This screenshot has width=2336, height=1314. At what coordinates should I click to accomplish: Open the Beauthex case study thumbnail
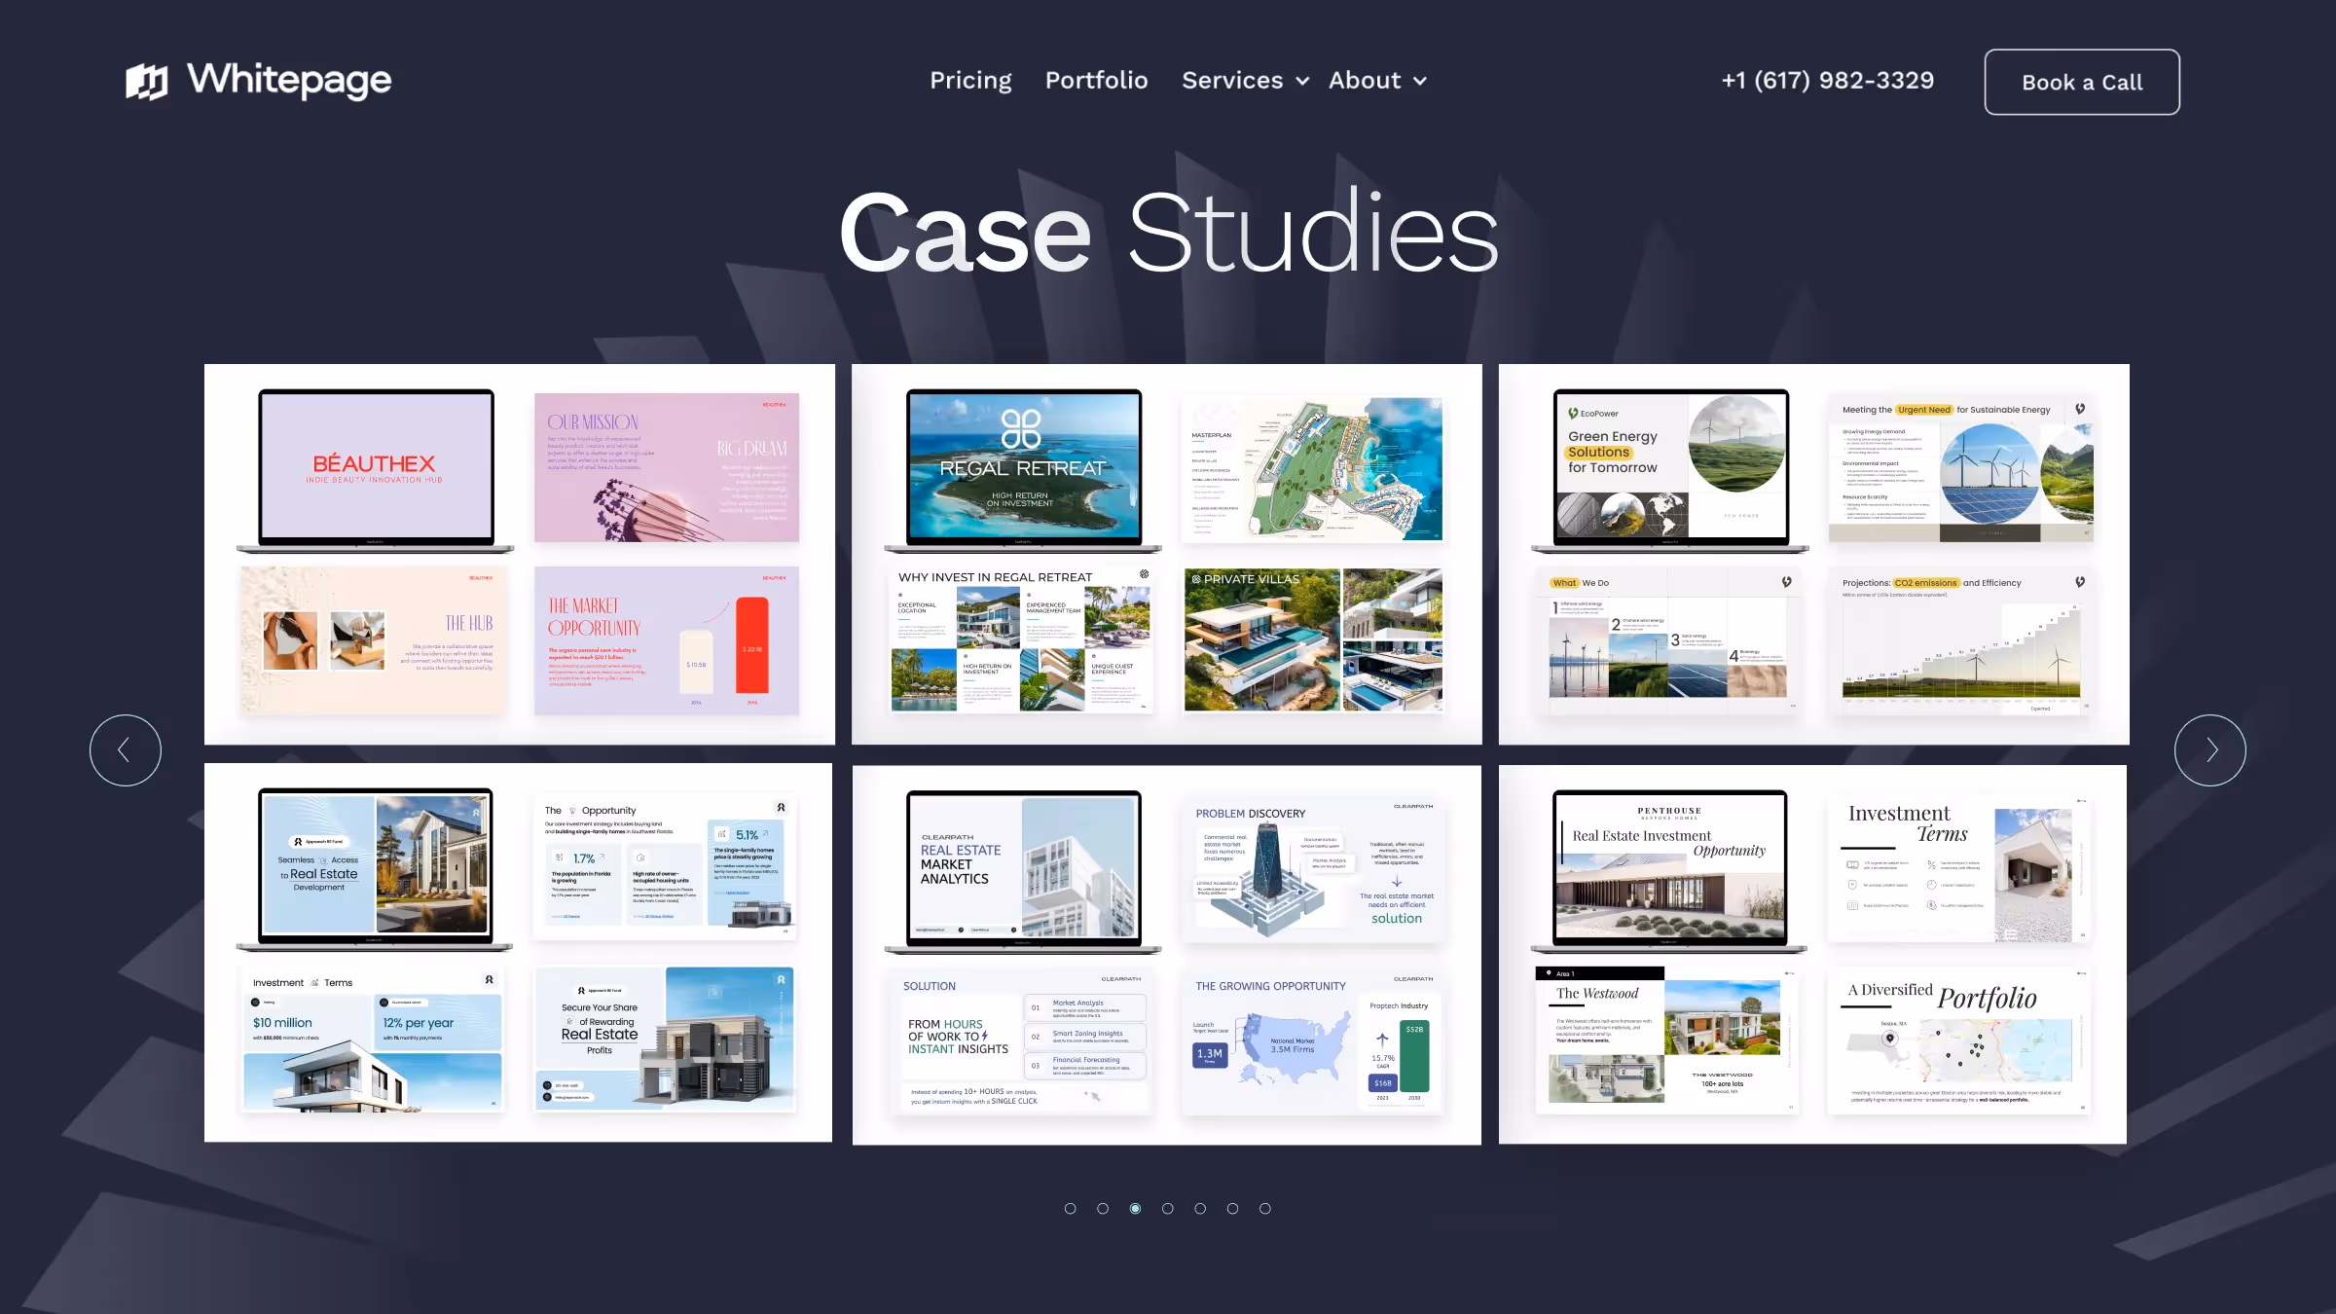519,554
